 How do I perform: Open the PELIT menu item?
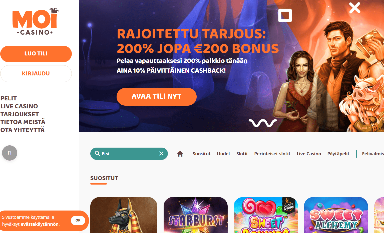click(x=9, y=98)
